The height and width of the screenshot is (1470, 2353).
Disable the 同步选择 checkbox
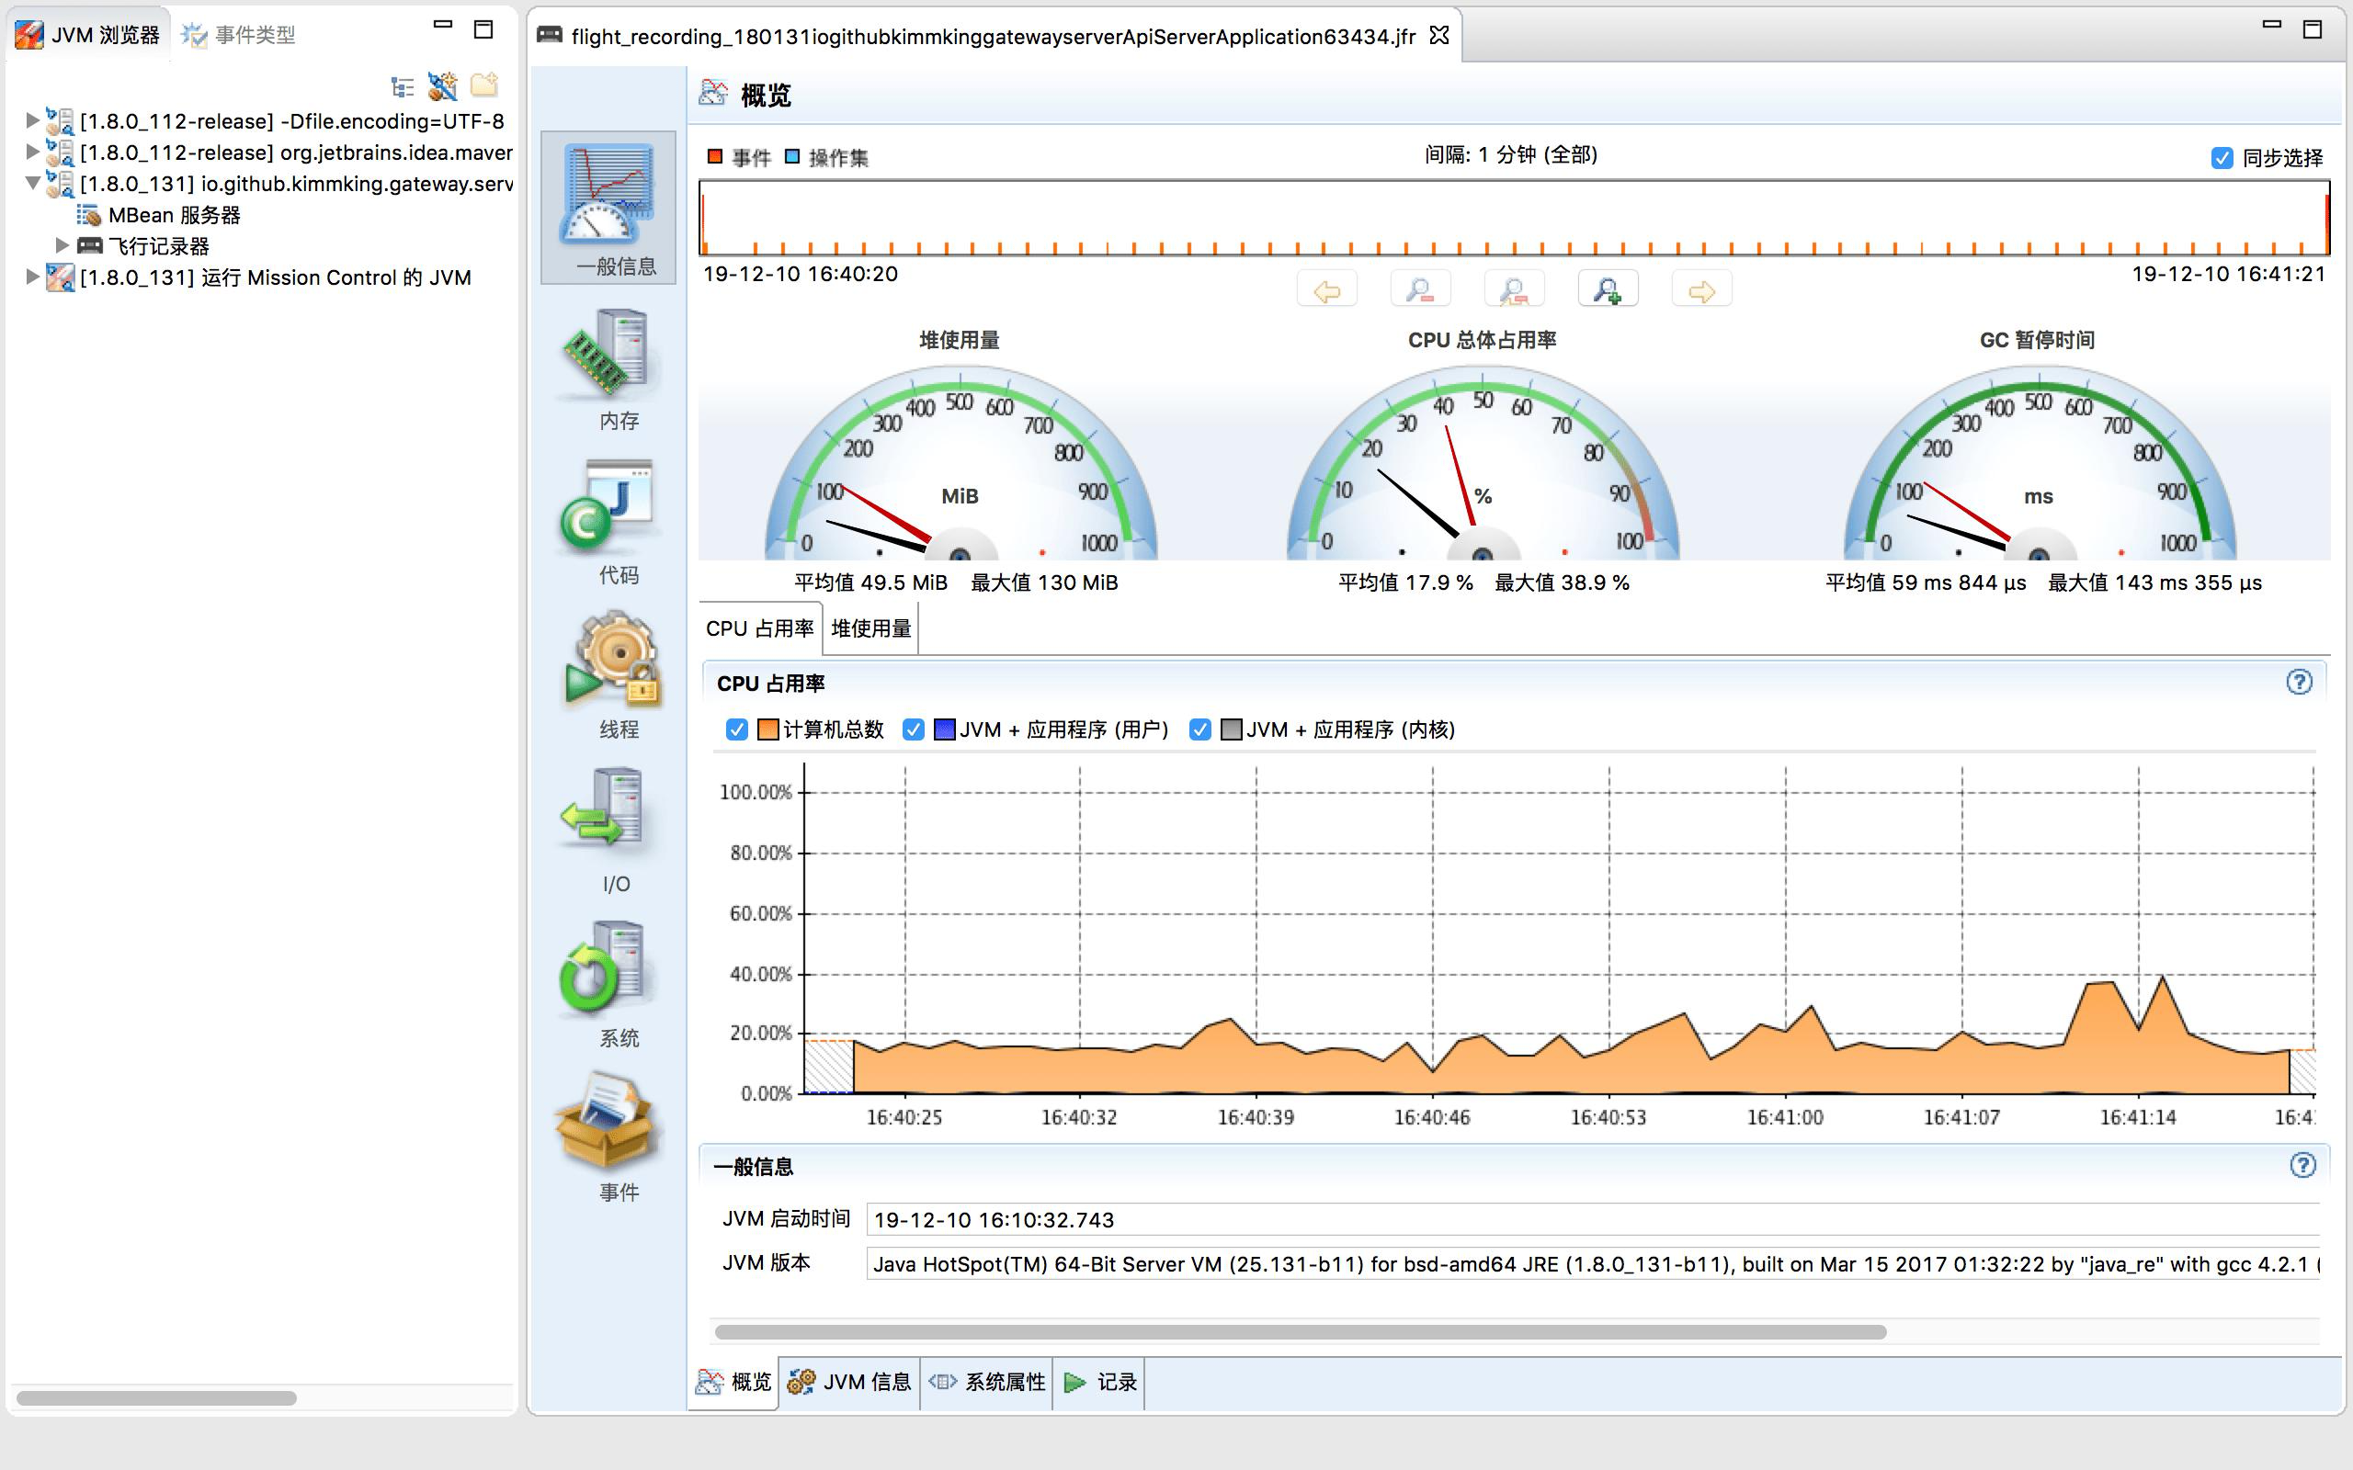pyautogui.click(x=2222, y=156)
